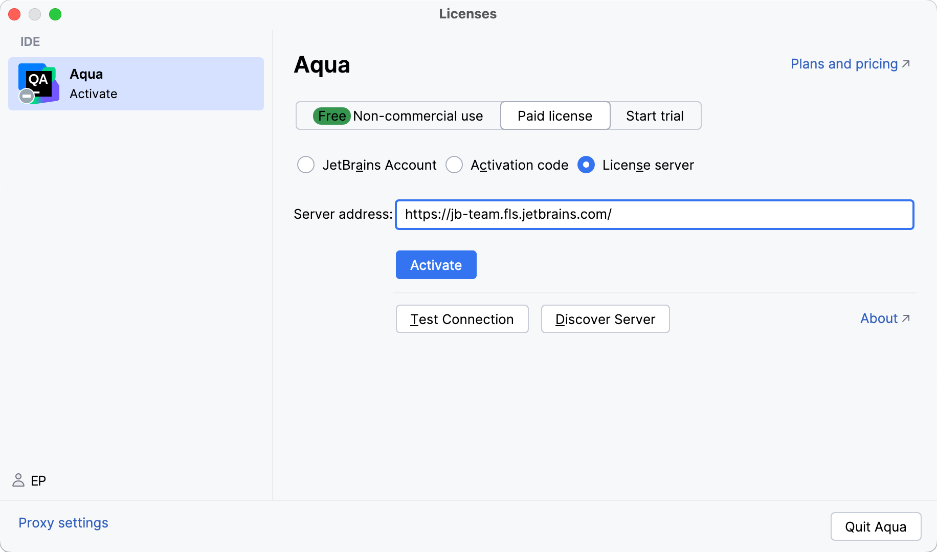Switch to the Paid license tab

[x=555, y=116]
